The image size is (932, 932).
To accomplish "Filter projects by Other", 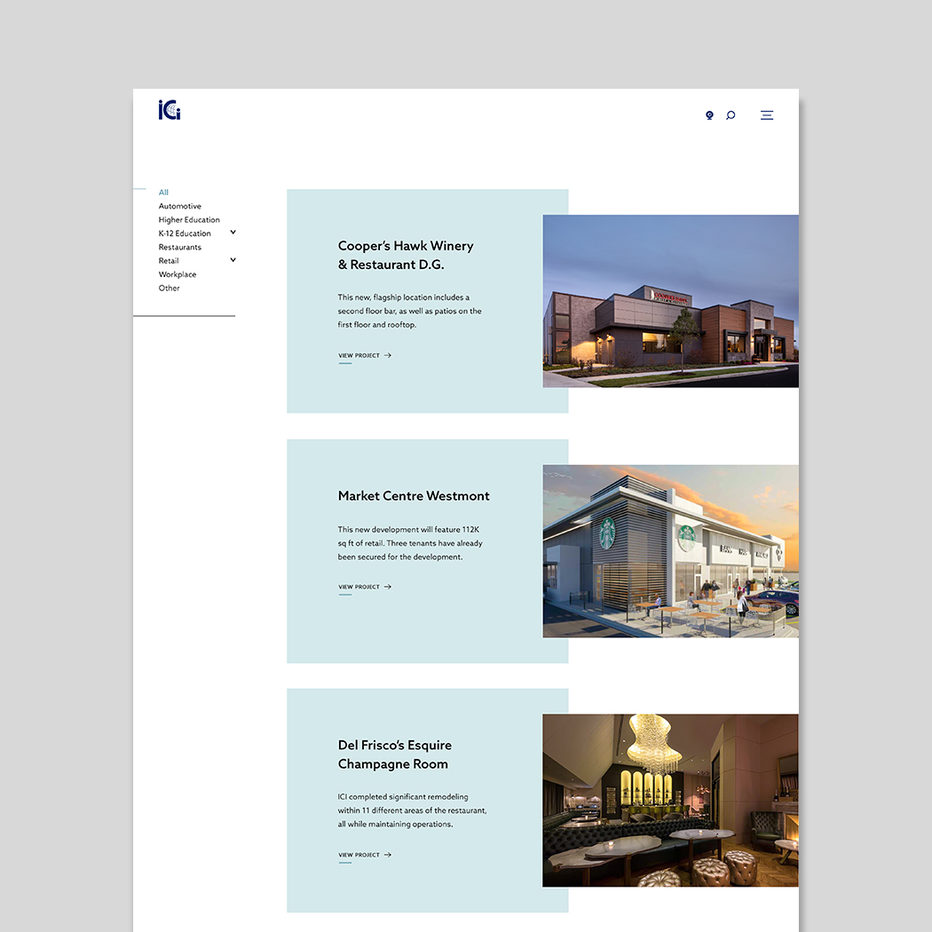I will click(169, 288).
